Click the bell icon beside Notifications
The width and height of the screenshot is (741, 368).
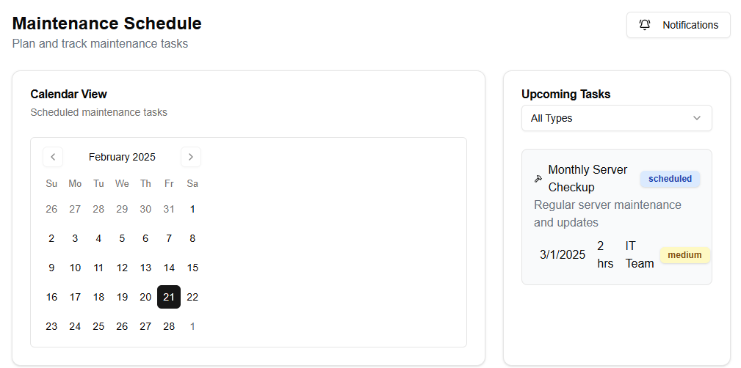coord(645,25)
